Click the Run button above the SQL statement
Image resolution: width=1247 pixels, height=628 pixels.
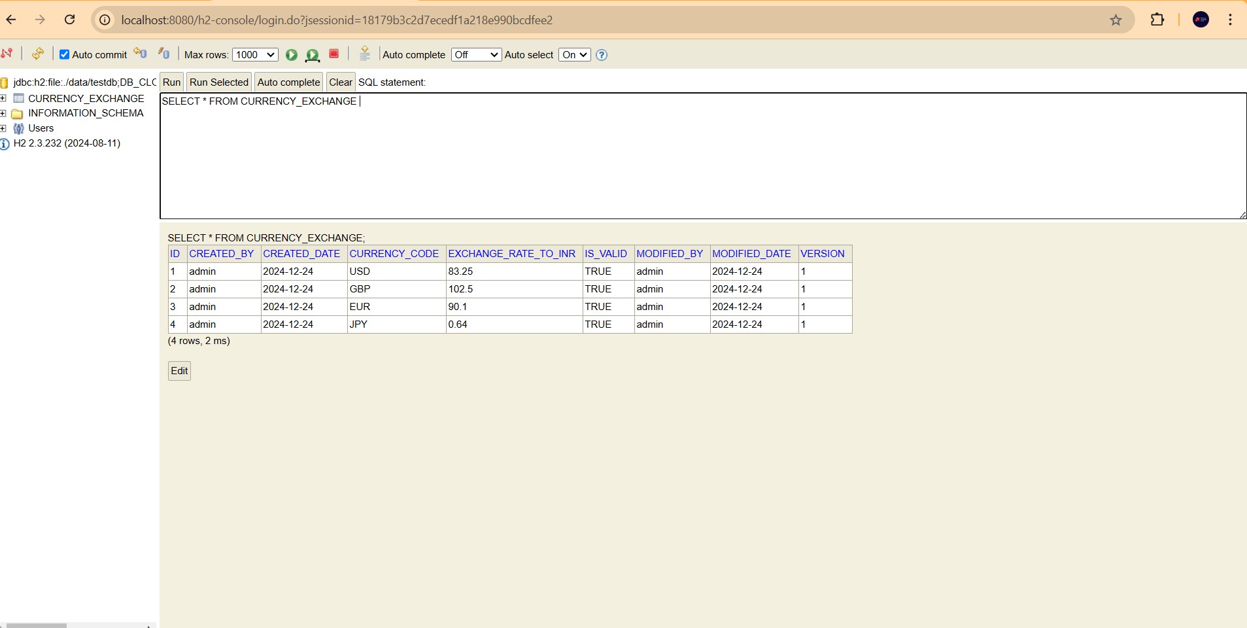click(172, 82)
